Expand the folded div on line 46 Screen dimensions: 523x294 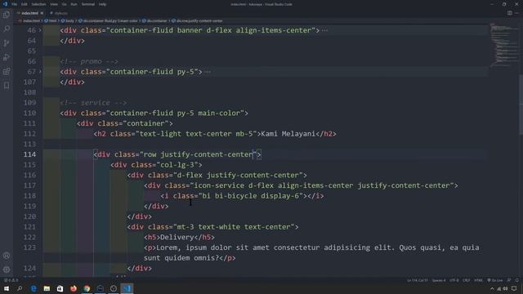coord(40,30)
